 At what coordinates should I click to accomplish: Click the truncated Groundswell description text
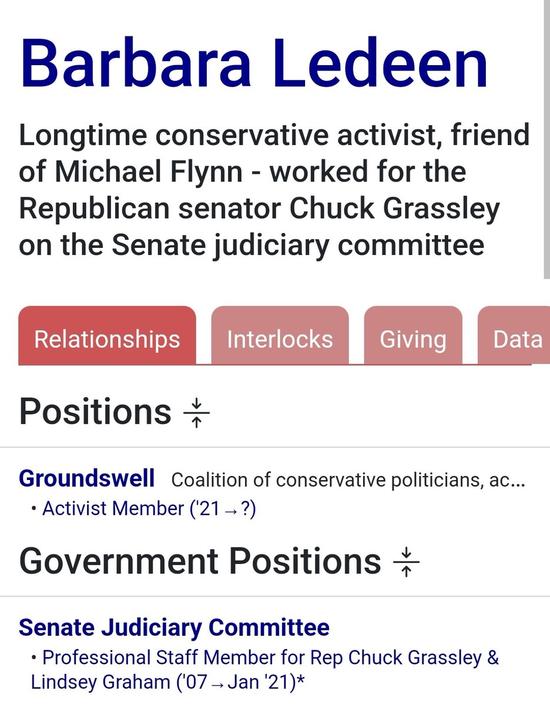pyautogui.click(x=348, y=480)
